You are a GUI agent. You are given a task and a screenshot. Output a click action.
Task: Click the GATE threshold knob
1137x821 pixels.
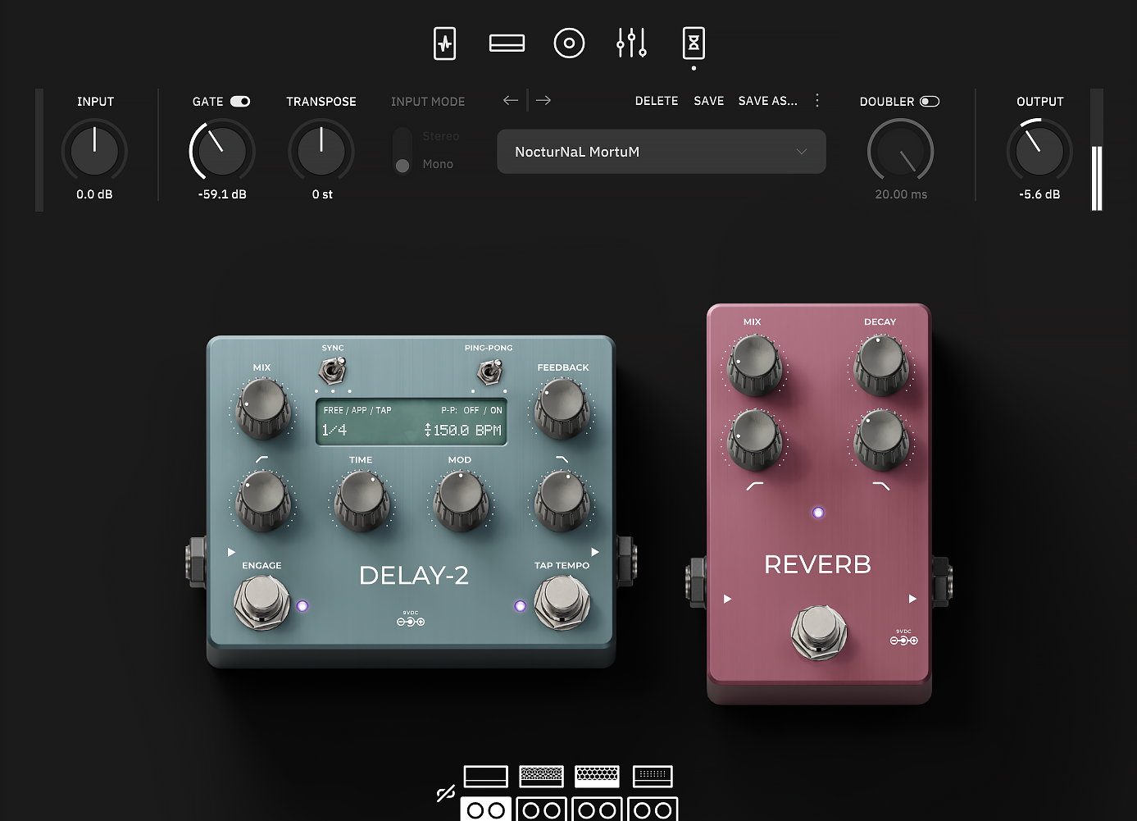[x=222, y=151]
